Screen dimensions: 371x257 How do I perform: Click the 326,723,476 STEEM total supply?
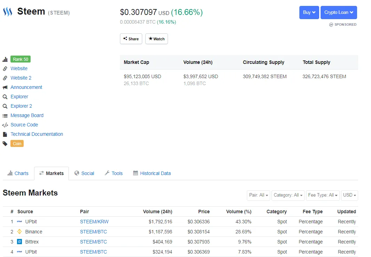(x=324, y=77)
